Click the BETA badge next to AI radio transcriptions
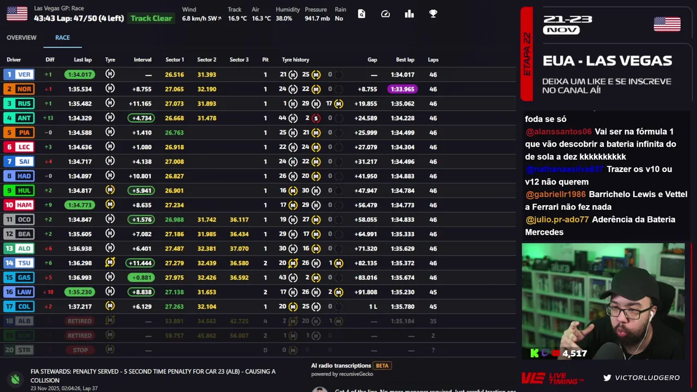The height and width of the screenshot is (392, 697). [x=382, y=366]
